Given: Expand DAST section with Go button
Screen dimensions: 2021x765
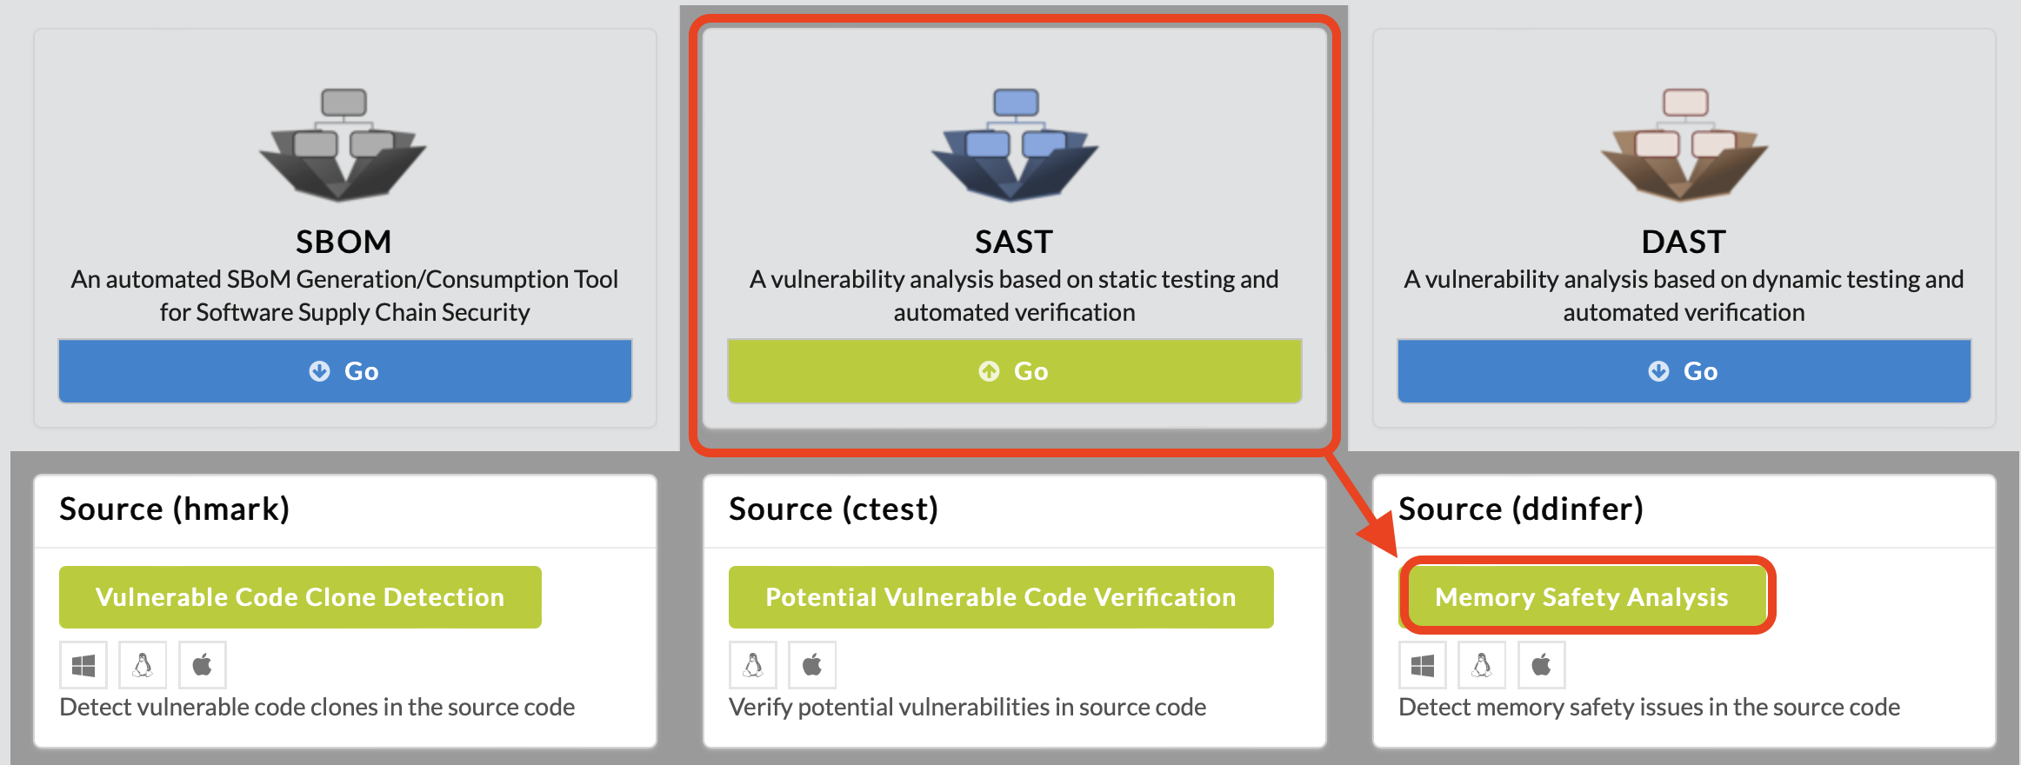Looking at the screenshot, I should [1684, 371].
